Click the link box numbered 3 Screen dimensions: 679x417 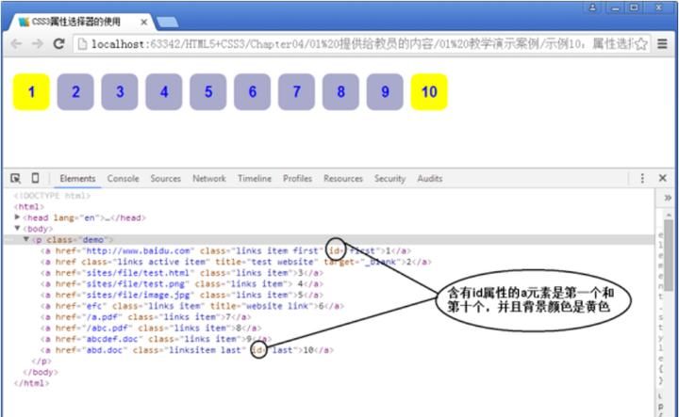120,91
